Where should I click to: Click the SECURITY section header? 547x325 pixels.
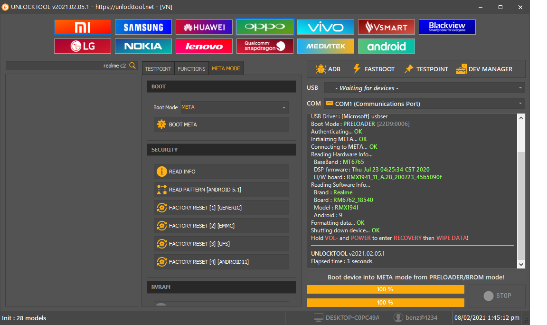point(221,150)
